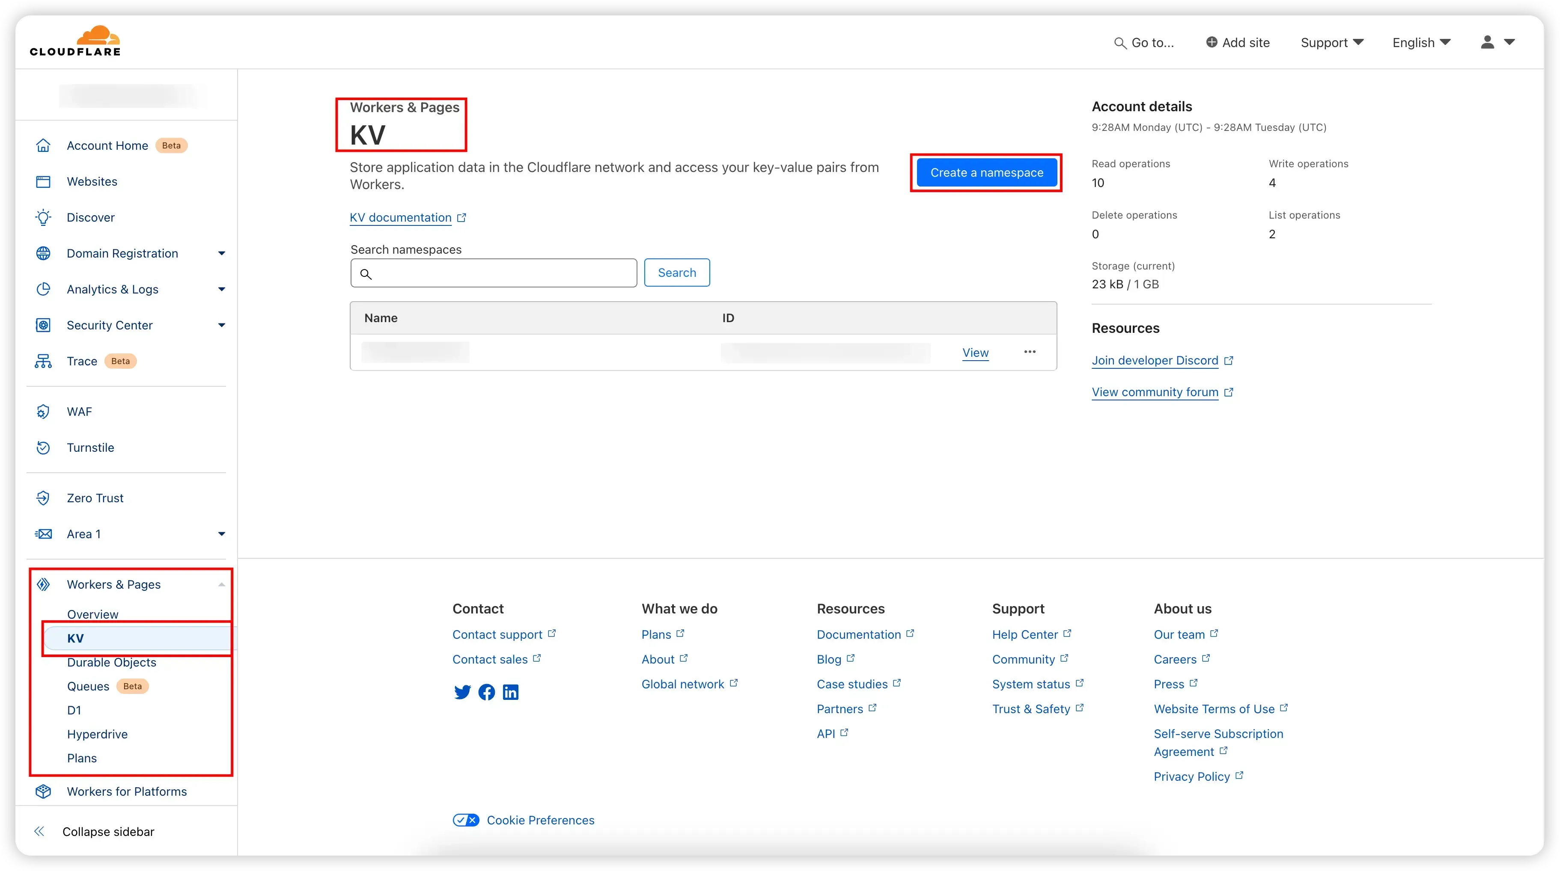Click the Create a namespace button
The height and width of the screenshot is (871, 1560).
986,172
